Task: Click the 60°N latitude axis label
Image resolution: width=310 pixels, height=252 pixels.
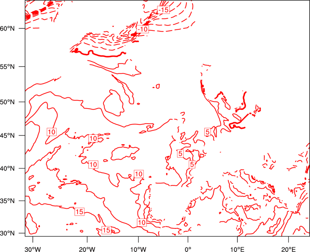Action: coord(7,29)
